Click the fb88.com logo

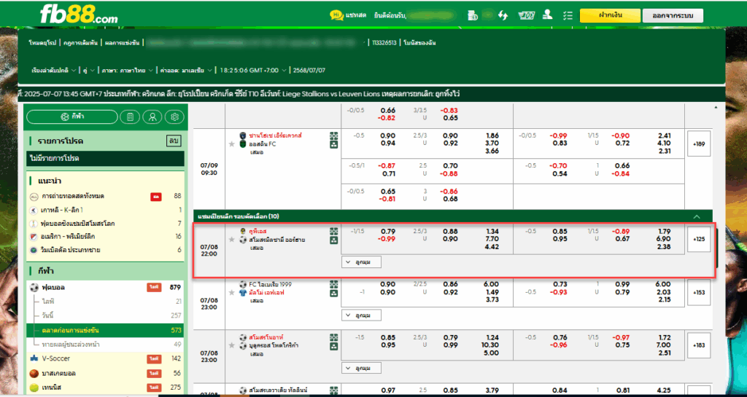tap(79, 15)
